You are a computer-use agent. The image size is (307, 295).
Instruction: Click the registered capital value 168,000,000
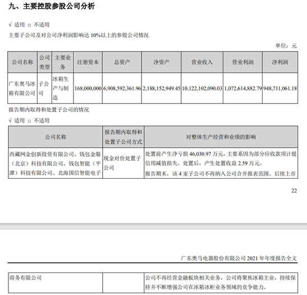(x=88, y=88)
